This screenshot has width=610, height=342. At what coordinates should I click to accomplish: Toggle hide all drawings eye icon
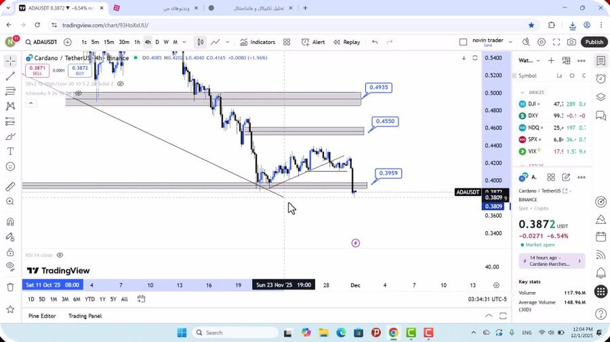point(10,267)
